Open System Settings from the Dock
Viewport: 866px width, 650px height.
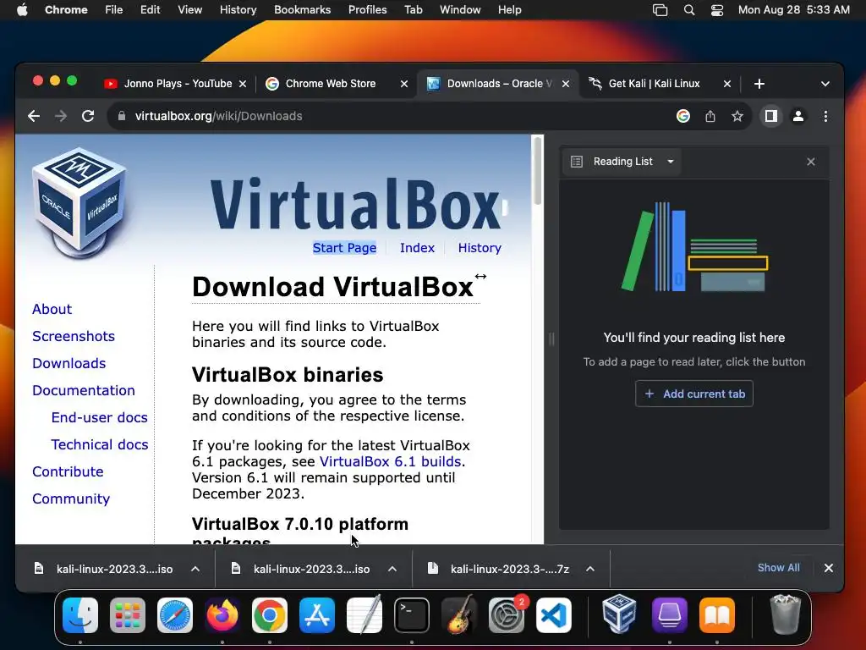[507, 615]
